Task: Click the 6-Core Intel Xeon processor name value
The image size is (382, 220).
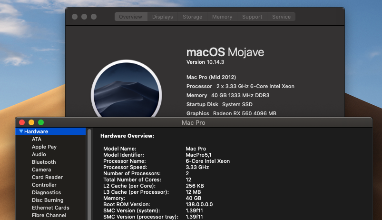Action: [x=207, y=161]
